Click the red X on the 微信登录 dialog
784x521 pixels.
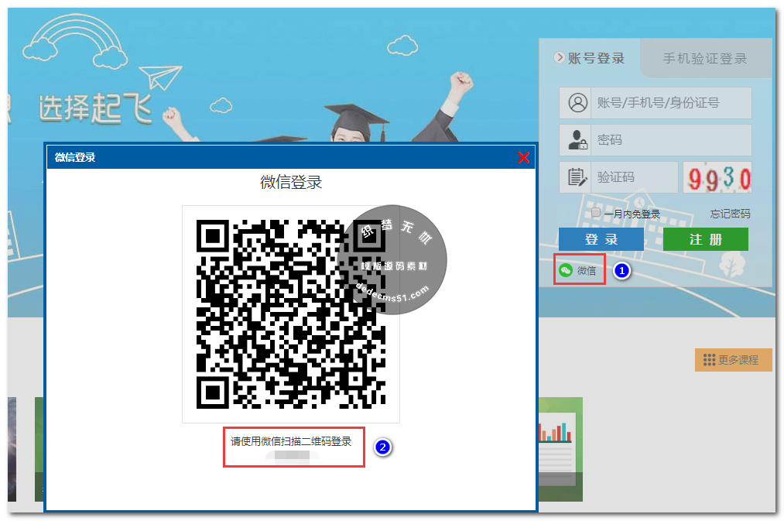[x=524, y=157]
